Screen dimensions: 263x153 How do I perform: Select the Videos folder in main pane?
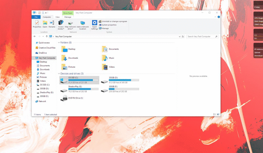(108, 67)
